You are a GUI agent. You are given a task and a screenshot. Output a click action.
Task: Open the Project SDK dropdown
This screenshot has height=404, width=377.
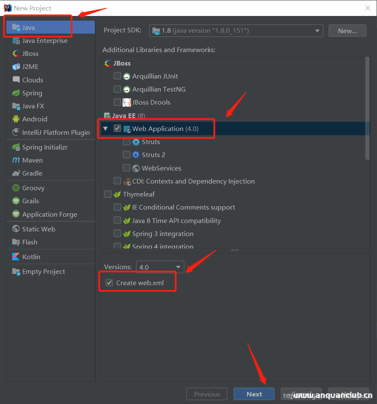pyautogui.click(x=236, y=31)
